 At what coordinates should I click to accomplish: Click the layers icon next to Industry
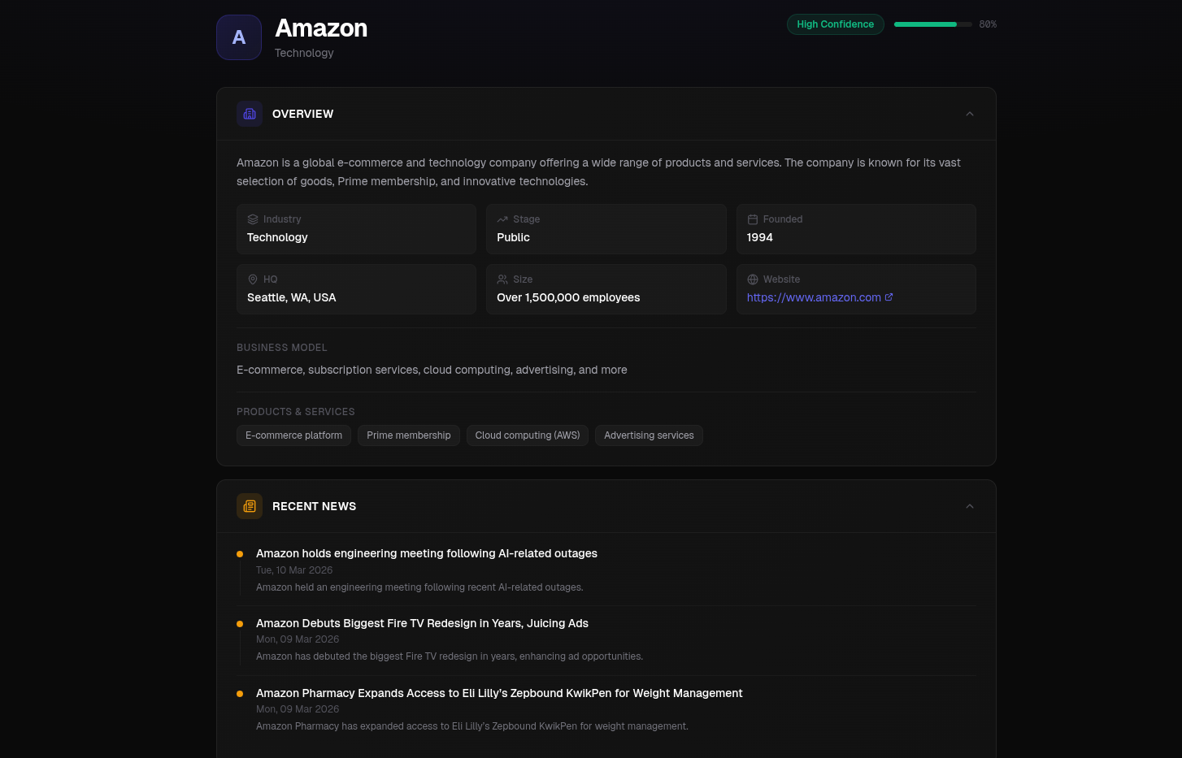253,219
